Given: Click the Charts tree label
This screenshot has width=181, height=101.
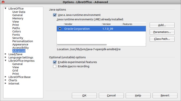Looking at the screenshot, I should (x=13, y=80).
